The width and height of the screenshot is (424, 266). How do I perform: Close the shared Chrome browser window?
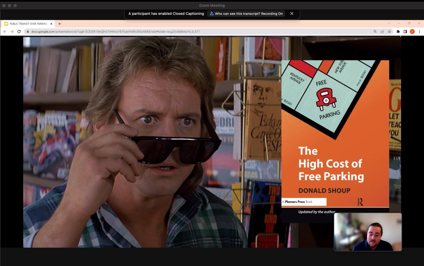click(x=419, y=23)
